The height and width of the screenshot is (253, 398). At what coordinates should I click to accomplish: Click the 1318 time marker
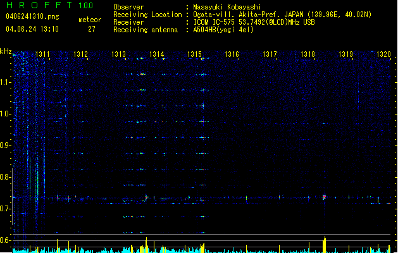tap(308, 54)
